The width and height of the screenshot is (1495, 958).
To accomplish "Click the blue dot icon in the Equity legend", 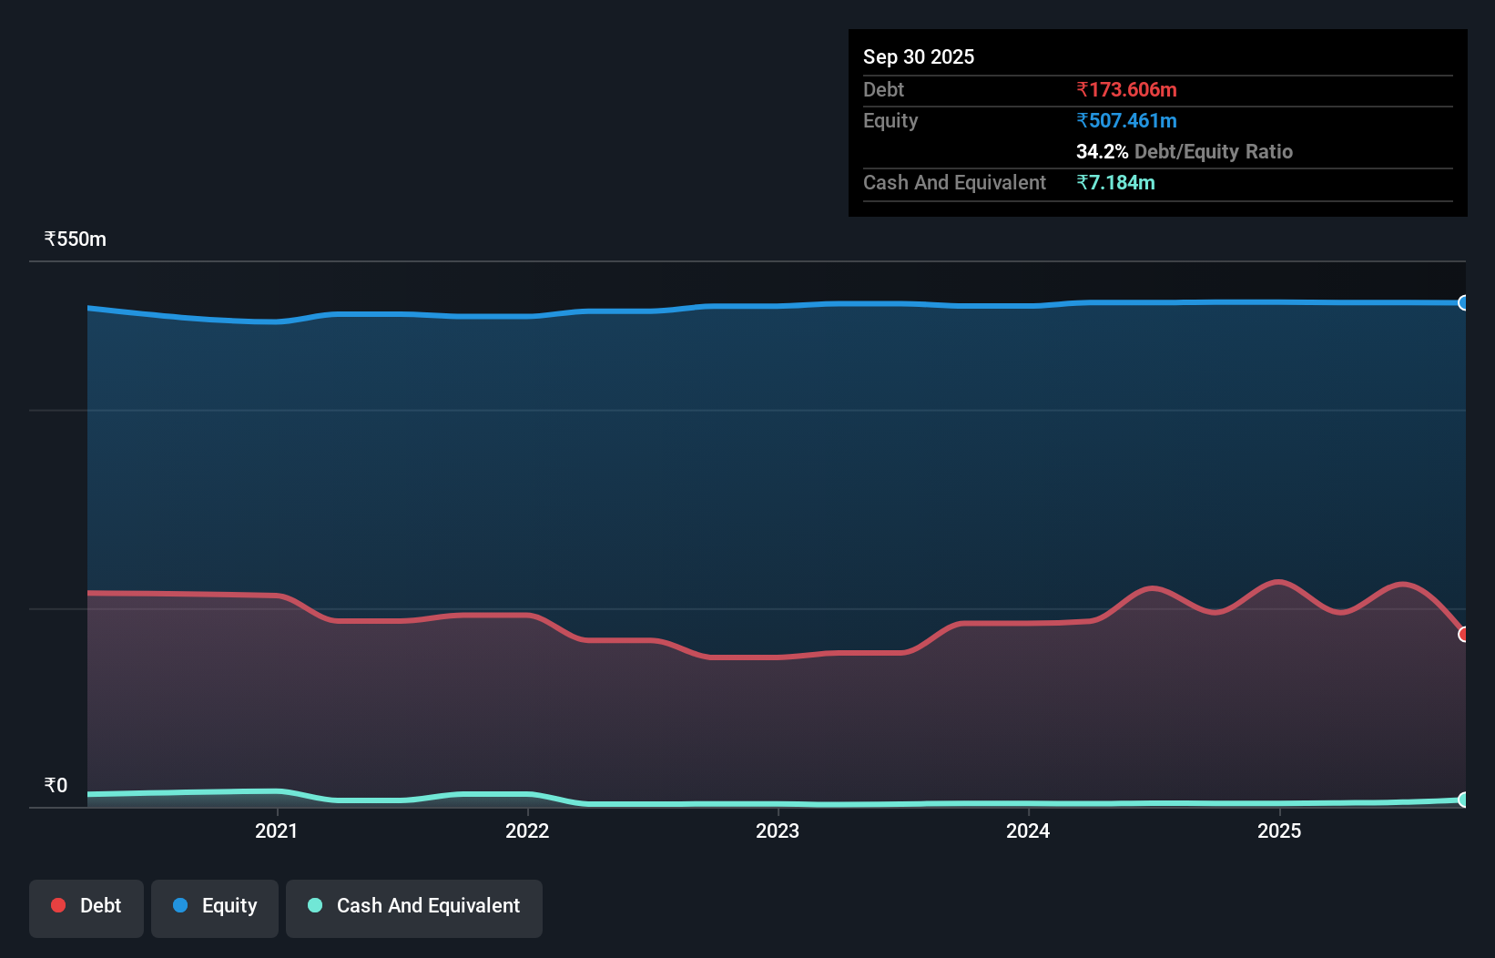I will tap(181, 906).
